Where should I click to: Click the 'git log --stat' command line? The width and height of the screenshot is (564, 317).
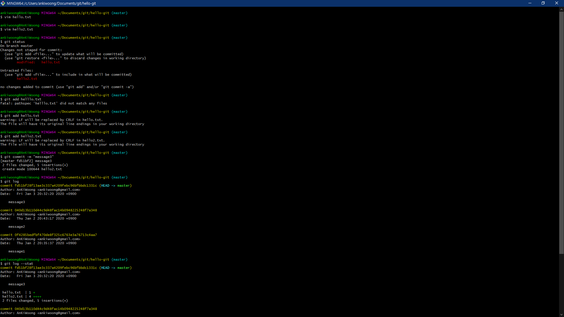coord(19,264)
